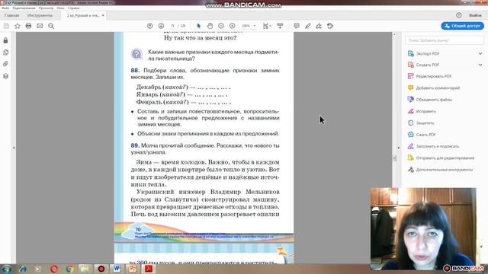This screenshot has width=488, height=274.
Task: Click the stamp tag toolbar icon
Action: (330, 26)
